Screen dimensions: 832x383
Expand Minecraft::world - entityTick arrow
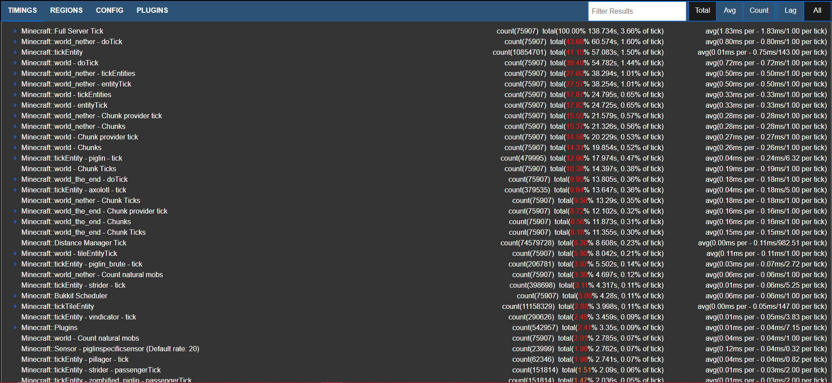click(x=15, y=105)
